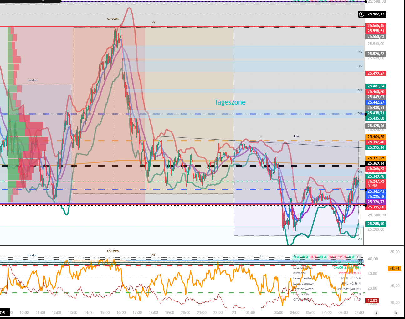Select the blue price label 25.335,58
The height and width of the screenshot is (319, 405).
(376, 197)
